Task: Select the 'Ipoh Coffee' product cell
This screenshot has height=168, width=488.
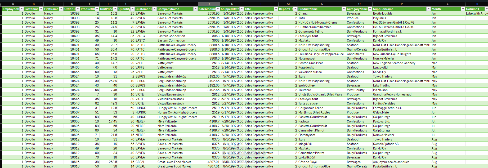Action: (322, 85)
